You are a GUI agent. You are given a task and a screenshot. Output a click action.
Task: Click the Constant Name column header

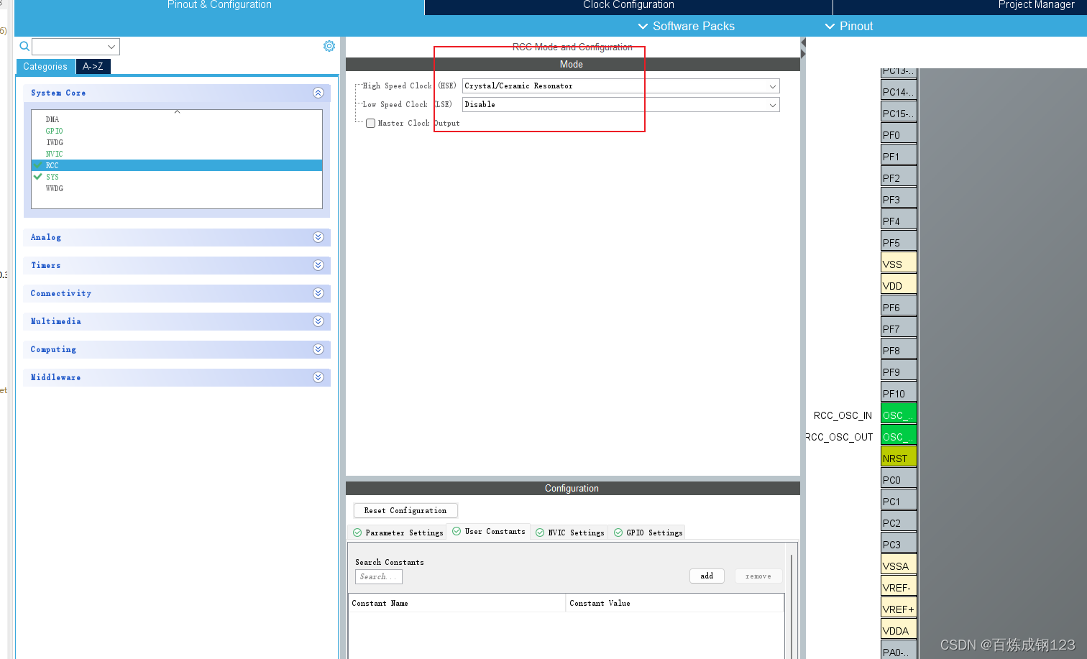pos(457,603)
